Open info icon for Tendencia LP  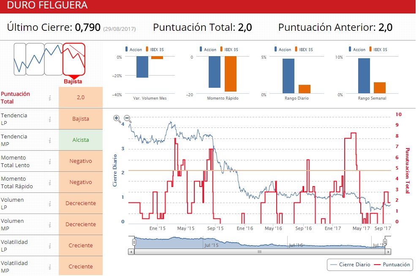(x=50, y=119)
